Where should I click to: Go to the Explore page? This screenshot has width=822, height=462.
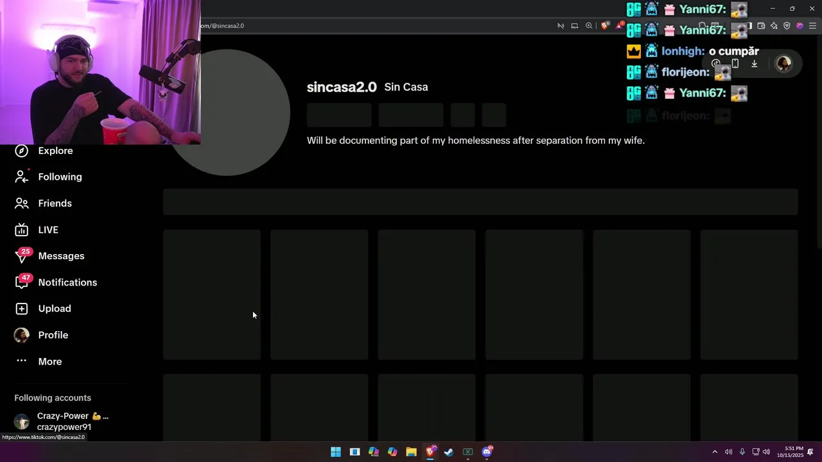(x=55, y=151)
